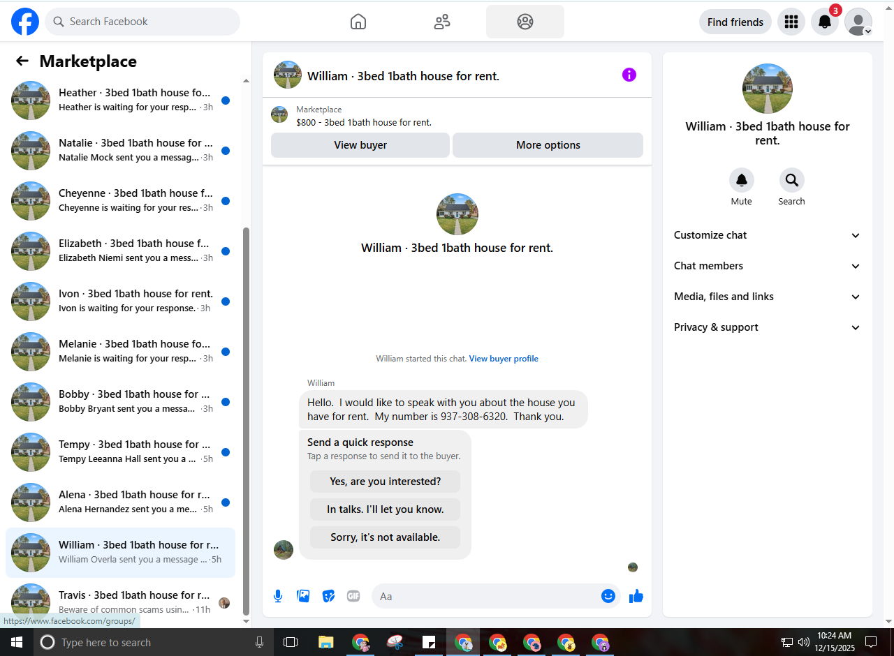Open Natalie's conversation
This screenshot has width=894, height=656.
pos(120,151)
